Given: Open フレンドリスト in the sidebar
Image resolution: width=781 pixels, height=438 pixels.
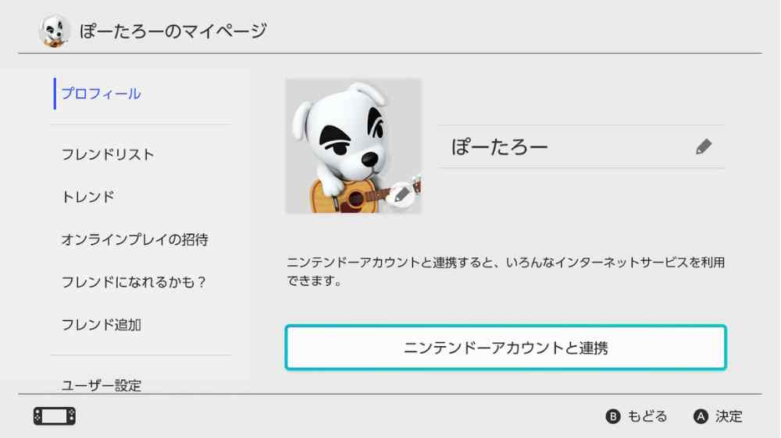Looking at the screenshot, I should coord(108,154).
